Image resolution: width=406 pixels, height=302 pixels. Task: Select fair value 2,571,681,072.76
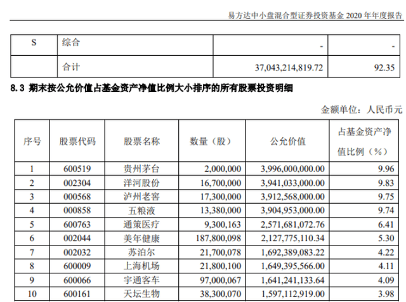292,225
